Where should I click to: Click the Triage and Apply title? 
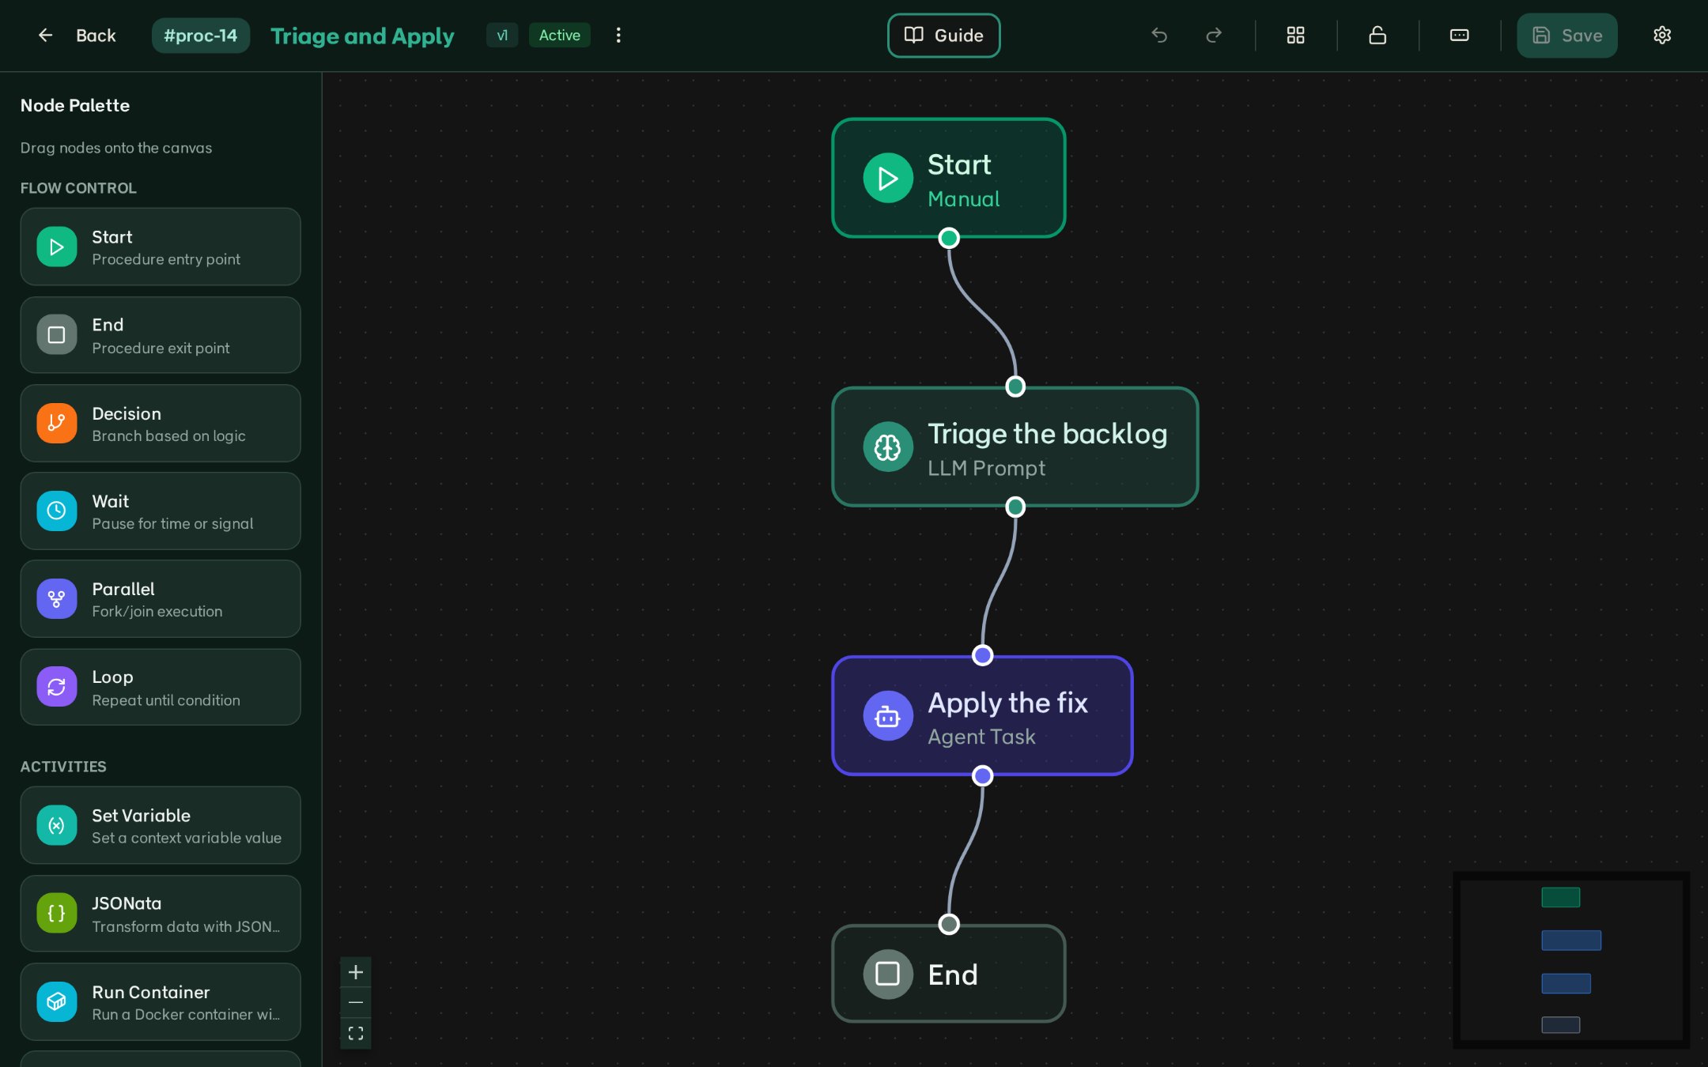362,36
